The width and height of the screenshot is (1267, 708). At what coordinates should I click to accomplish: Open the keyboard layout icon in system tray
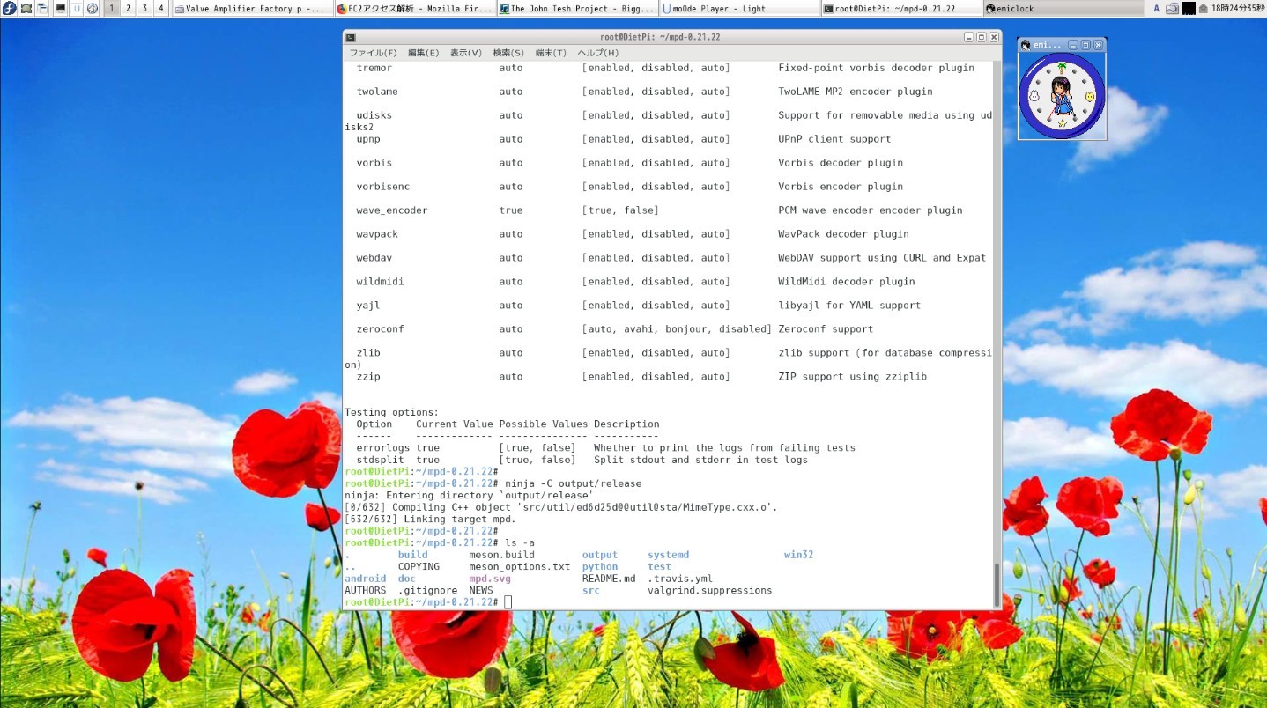point(1172,7)
